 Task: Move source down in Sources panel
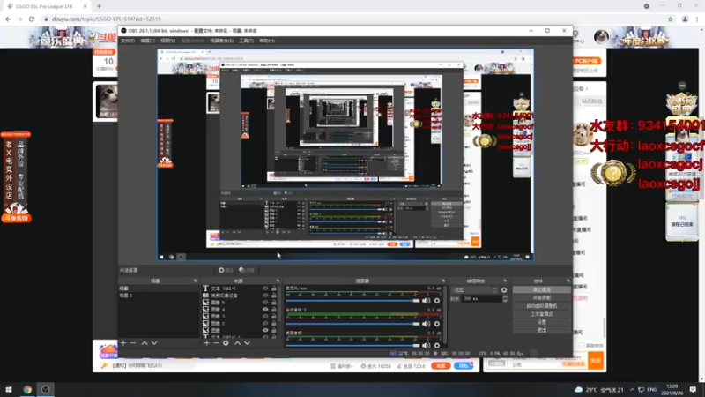(x=248, y=343)
